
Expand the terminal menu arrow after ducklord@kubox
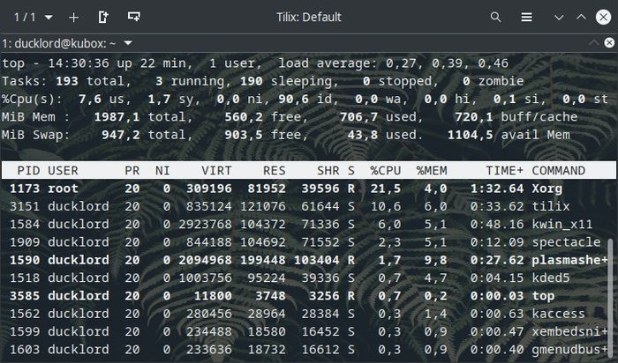tap(128, 43)
